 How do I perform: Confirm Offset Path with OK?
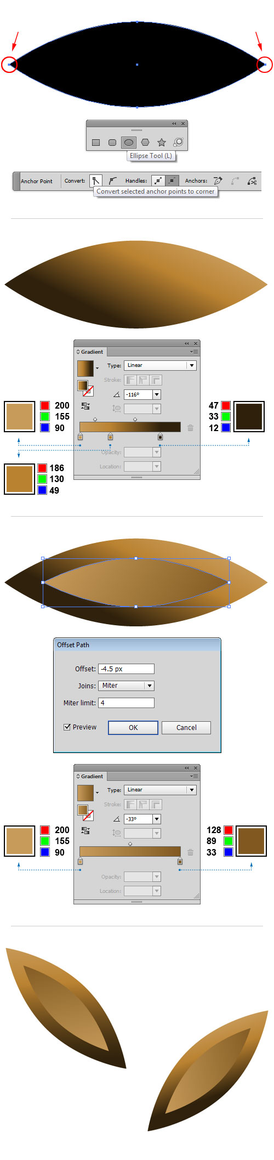click(133, 727)
